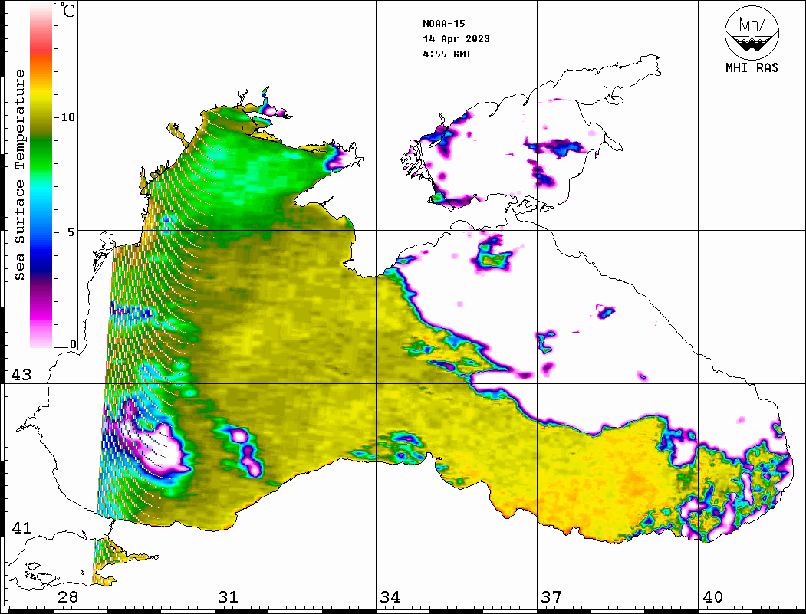This screenshot has width=806, height=614.
Task: Click longitude label 28 on bottom axis
Action: (67, 597)
